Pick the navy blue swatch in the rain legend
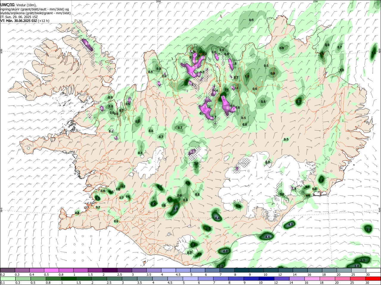This screenshot has height=285, width=381. [x=266, y=279]
